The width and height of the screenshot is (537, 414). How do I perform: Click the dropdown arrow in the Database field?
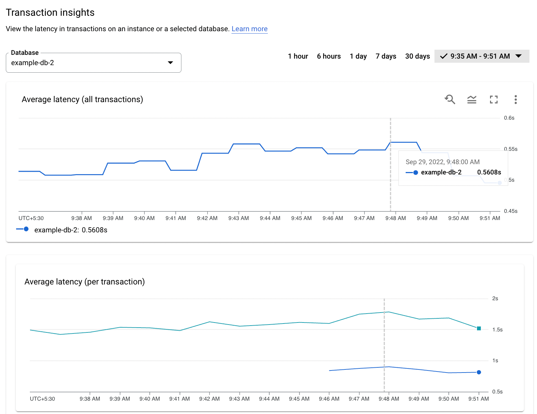(x=170, y=63)
